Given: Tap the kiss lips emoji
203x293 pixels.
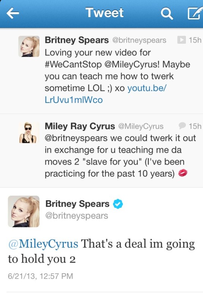Looking at the screenshot, I should tap(183, 173).
